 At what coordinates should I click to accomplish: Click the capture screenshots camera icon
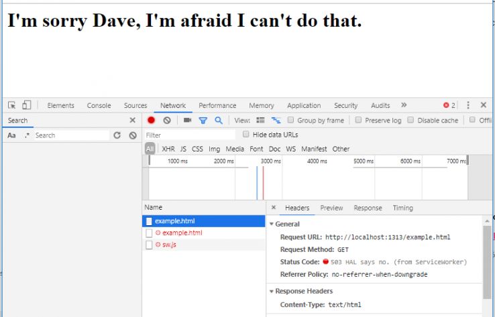pos(187,121)
